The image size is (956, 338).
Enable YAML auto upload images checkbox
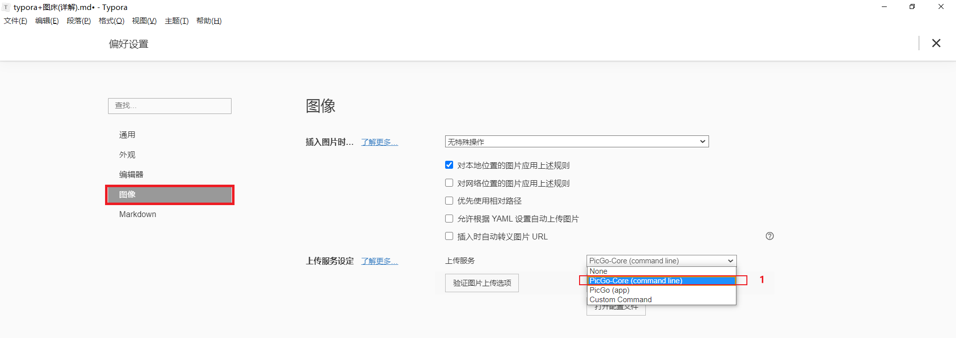coord(449,219)
